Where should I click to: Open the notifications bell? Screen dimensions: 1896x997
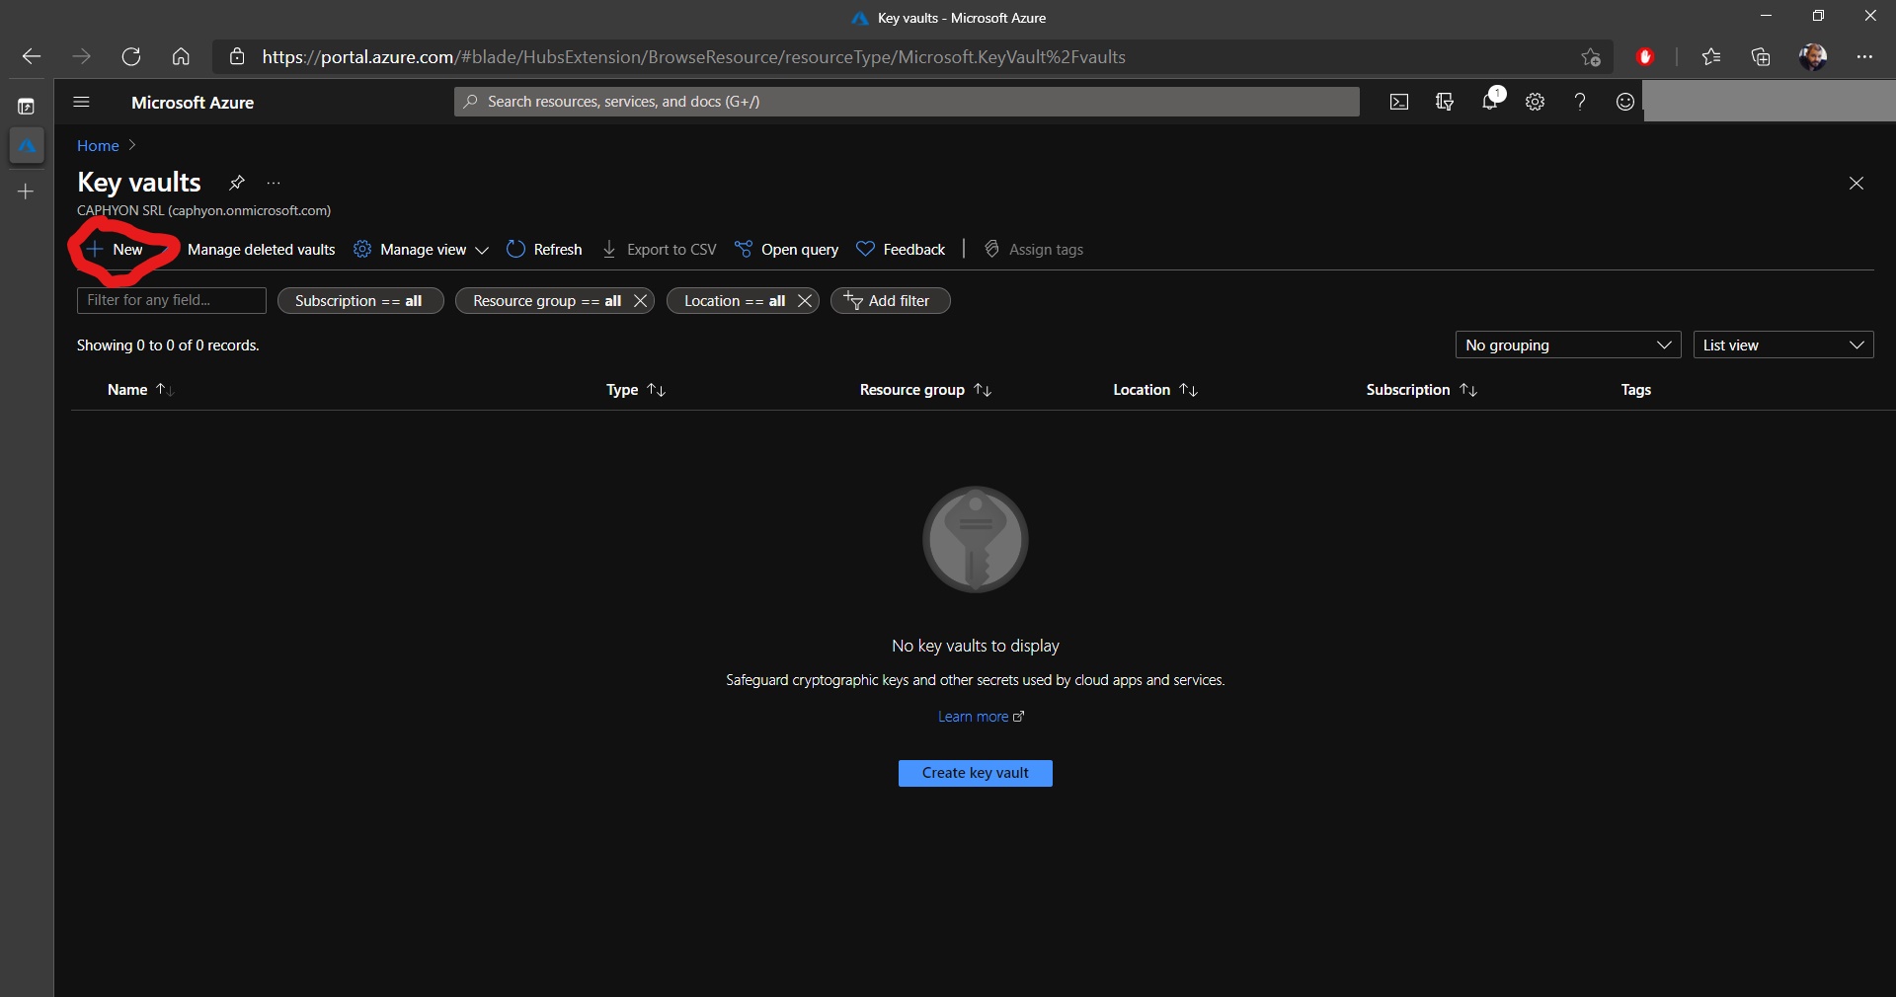point(1491,100)
